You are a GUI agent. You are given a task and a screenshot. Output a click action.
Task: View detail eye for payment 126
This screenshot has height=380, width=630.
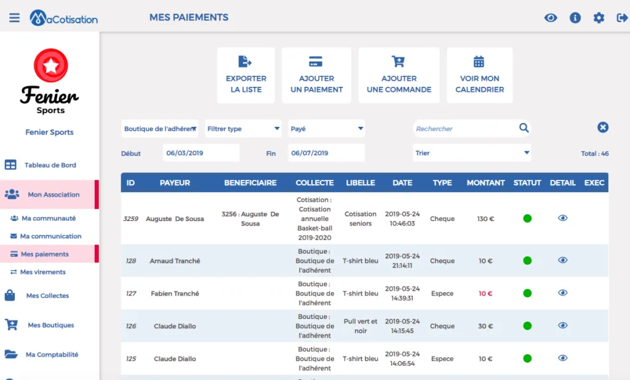pos(562,325)
